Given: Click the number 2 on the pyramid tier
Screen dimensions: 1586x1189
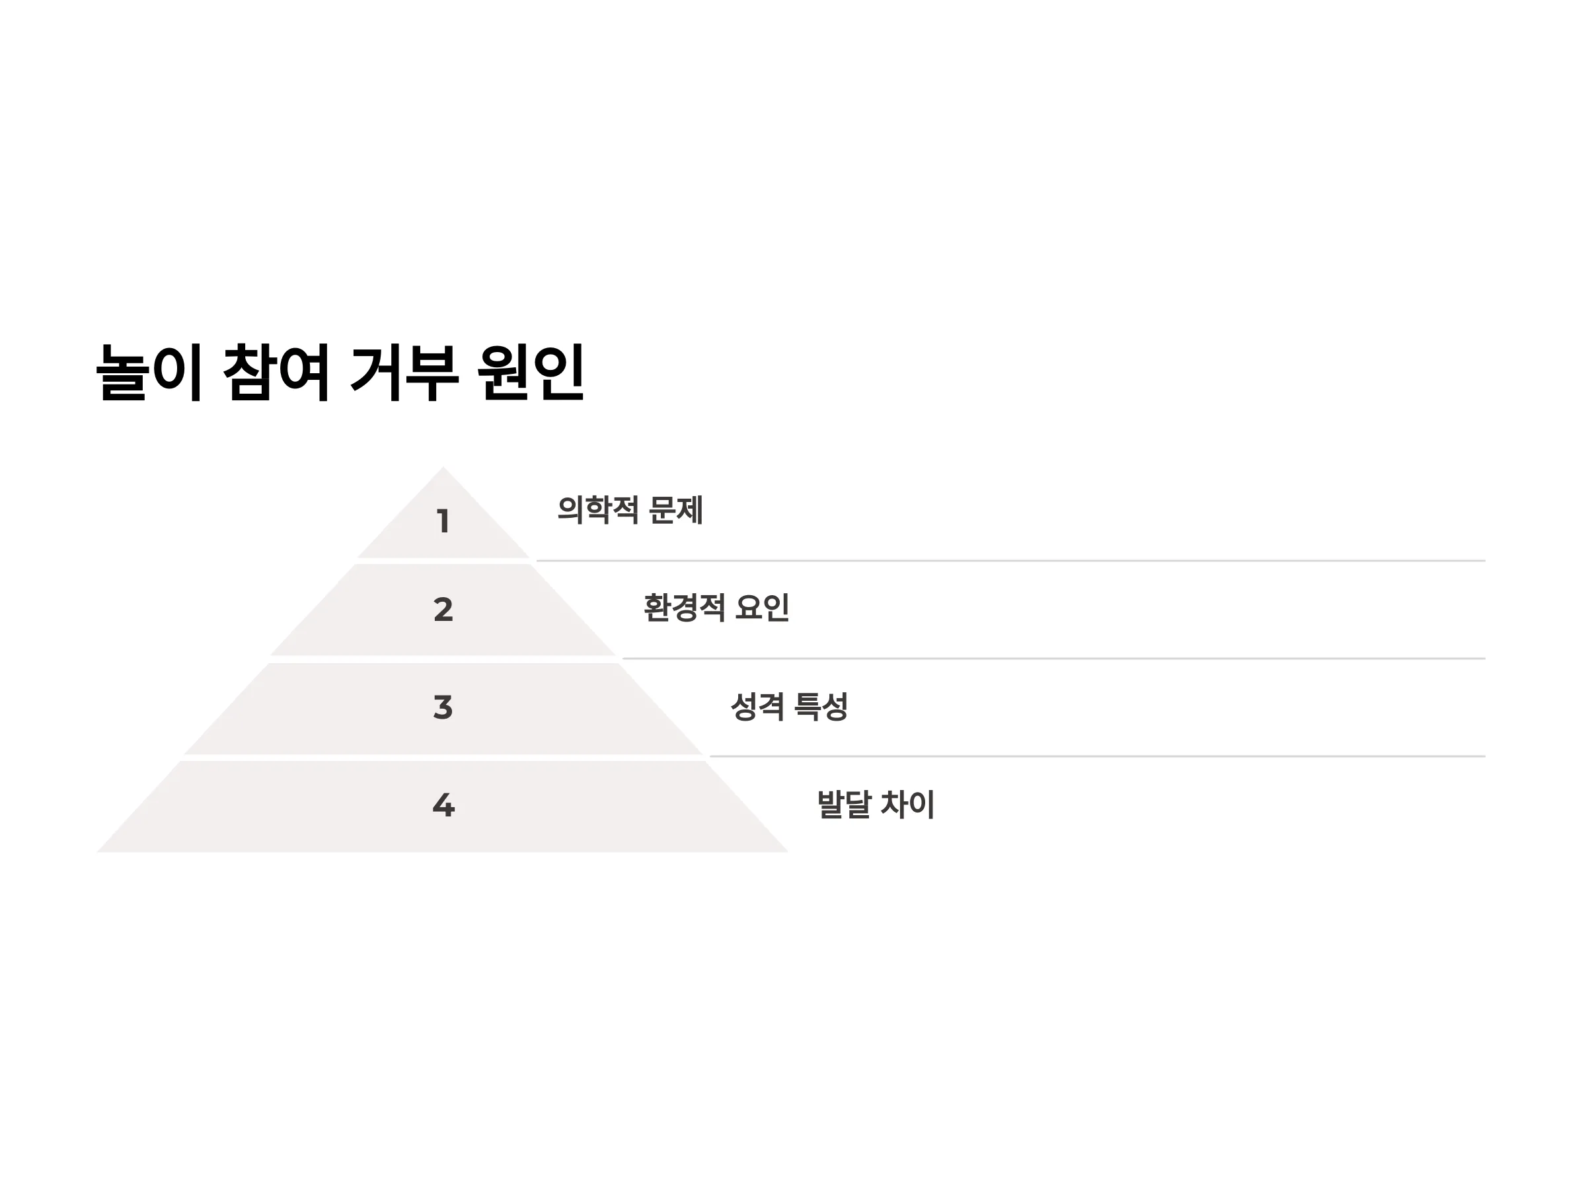Looking at the screenshot, I should (x=443, y=610).
